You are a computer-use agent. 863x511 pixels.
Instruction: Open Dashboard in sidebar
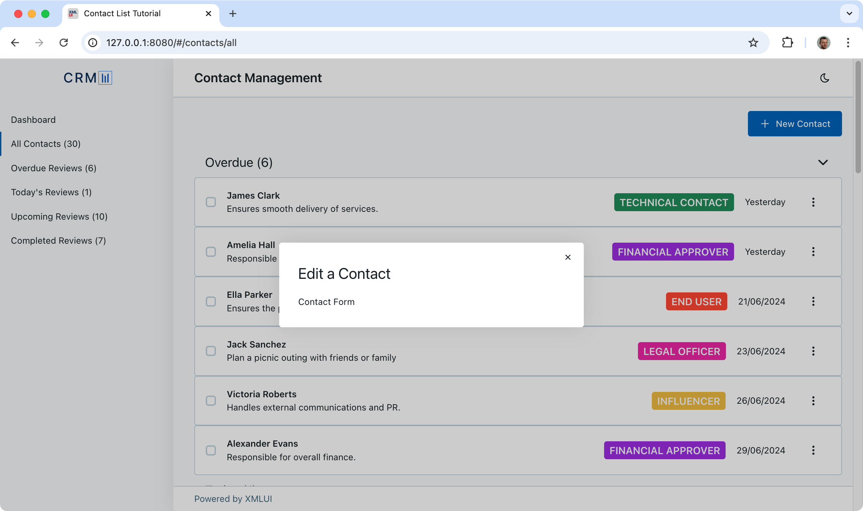click(x=33, y=120)
